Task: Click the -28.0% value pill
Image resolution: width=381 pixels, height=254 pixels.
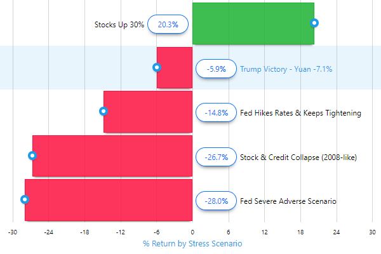Action: tap(216, 201)
